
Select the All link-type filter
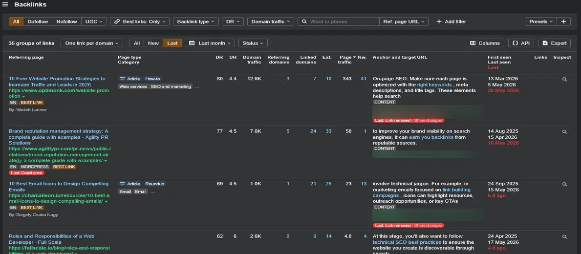pyautogui.click(x=16, y=21)
